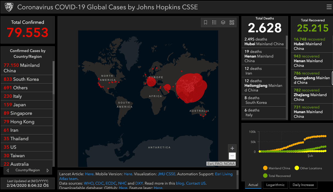Viewport: 333px width, 192px height.
Task: Select South Korea in confirmed cases list
Action: point(27,79)
